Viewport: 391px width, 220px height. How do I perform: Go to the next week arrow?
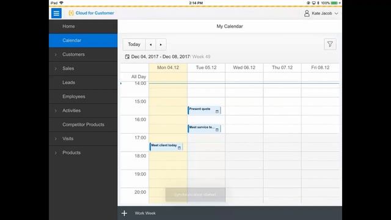coord(161,45)
